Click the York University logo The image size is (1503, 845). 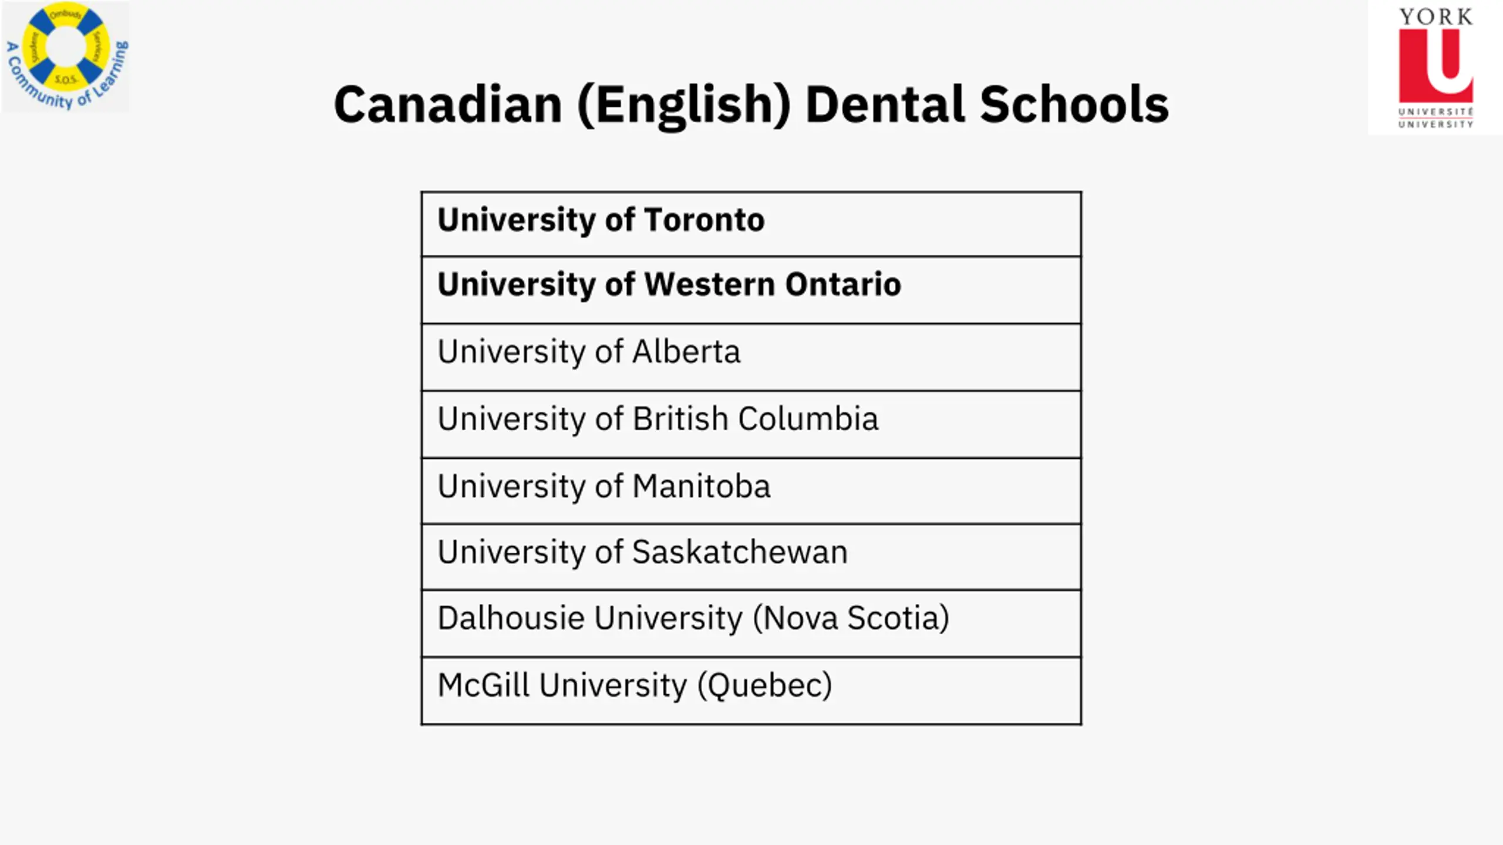click(x=1435, y=67)
